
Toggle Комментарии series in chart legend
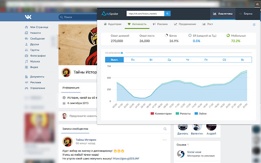click(x=161, y=113)
